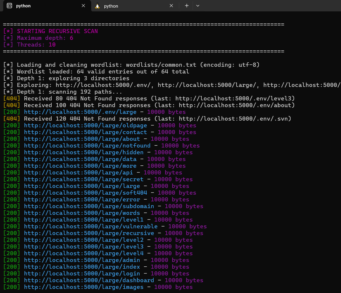Open link http://localhost:5000/large/level1
The image size is (341, 293).
[84, 220]
